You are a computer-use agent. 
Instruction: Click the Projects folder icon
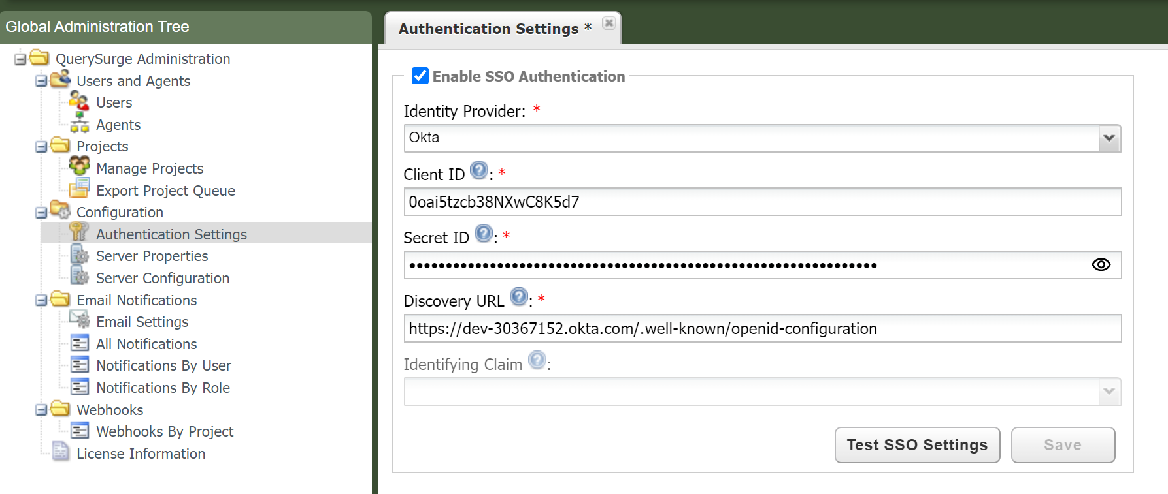60,145
